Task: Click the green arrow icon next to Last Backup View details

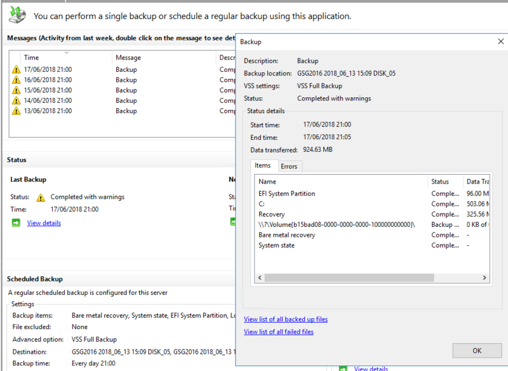Action: [x=17, y=222]
